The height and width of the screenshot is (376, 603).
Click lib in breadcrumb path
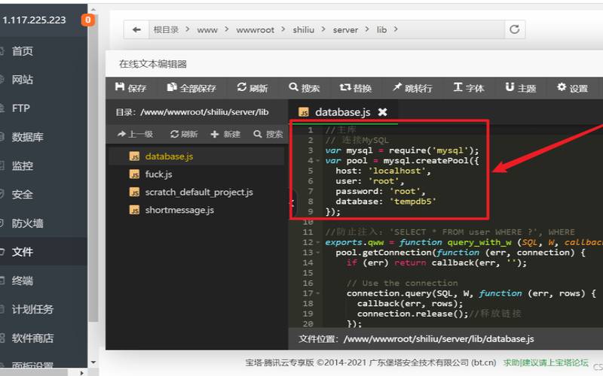coord(381,29)
